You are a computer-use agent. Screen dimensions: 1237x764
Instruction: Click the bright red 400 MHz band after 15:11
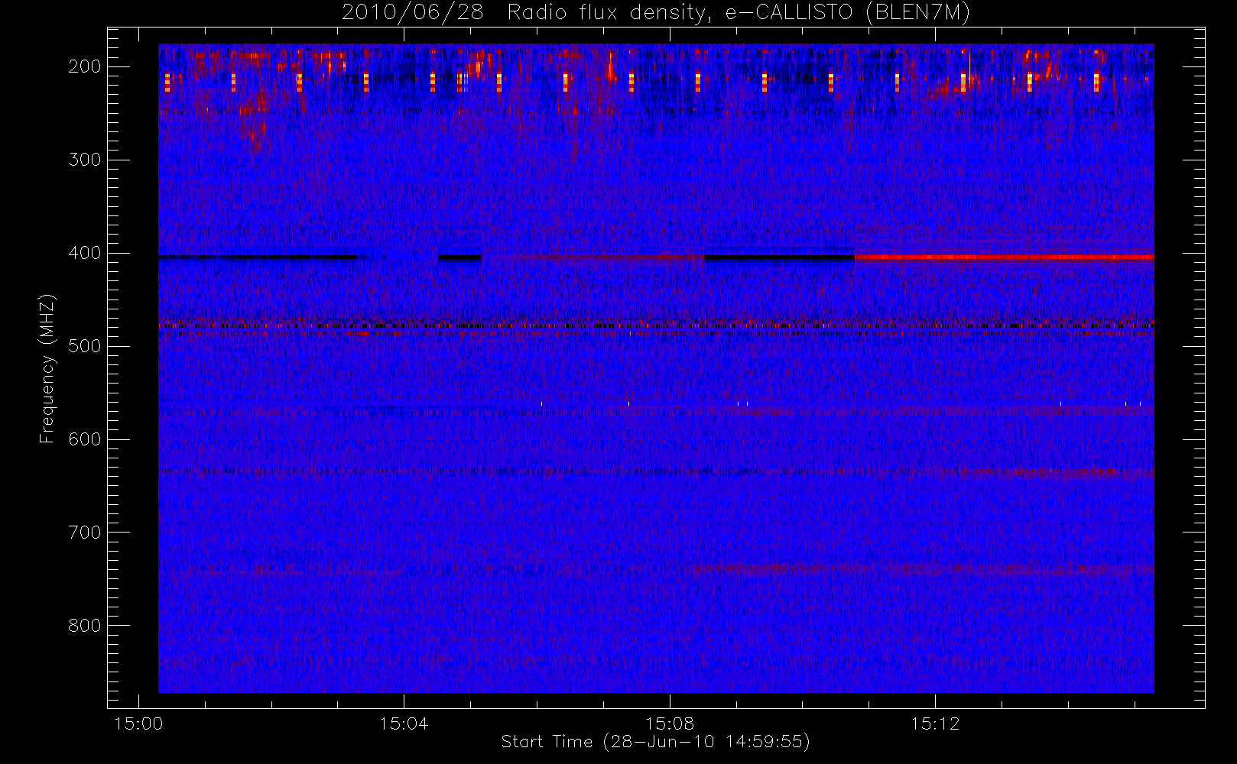coord(1004,257)
